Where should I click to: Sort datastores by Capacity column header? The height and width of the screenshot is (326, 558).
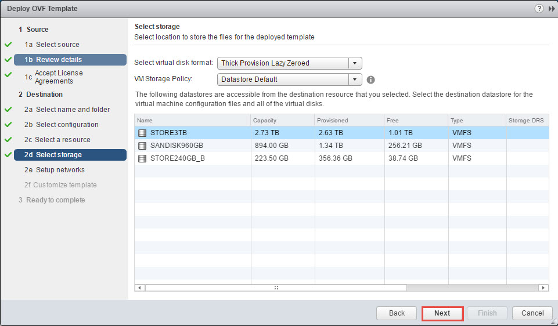[x=283, y=120]
